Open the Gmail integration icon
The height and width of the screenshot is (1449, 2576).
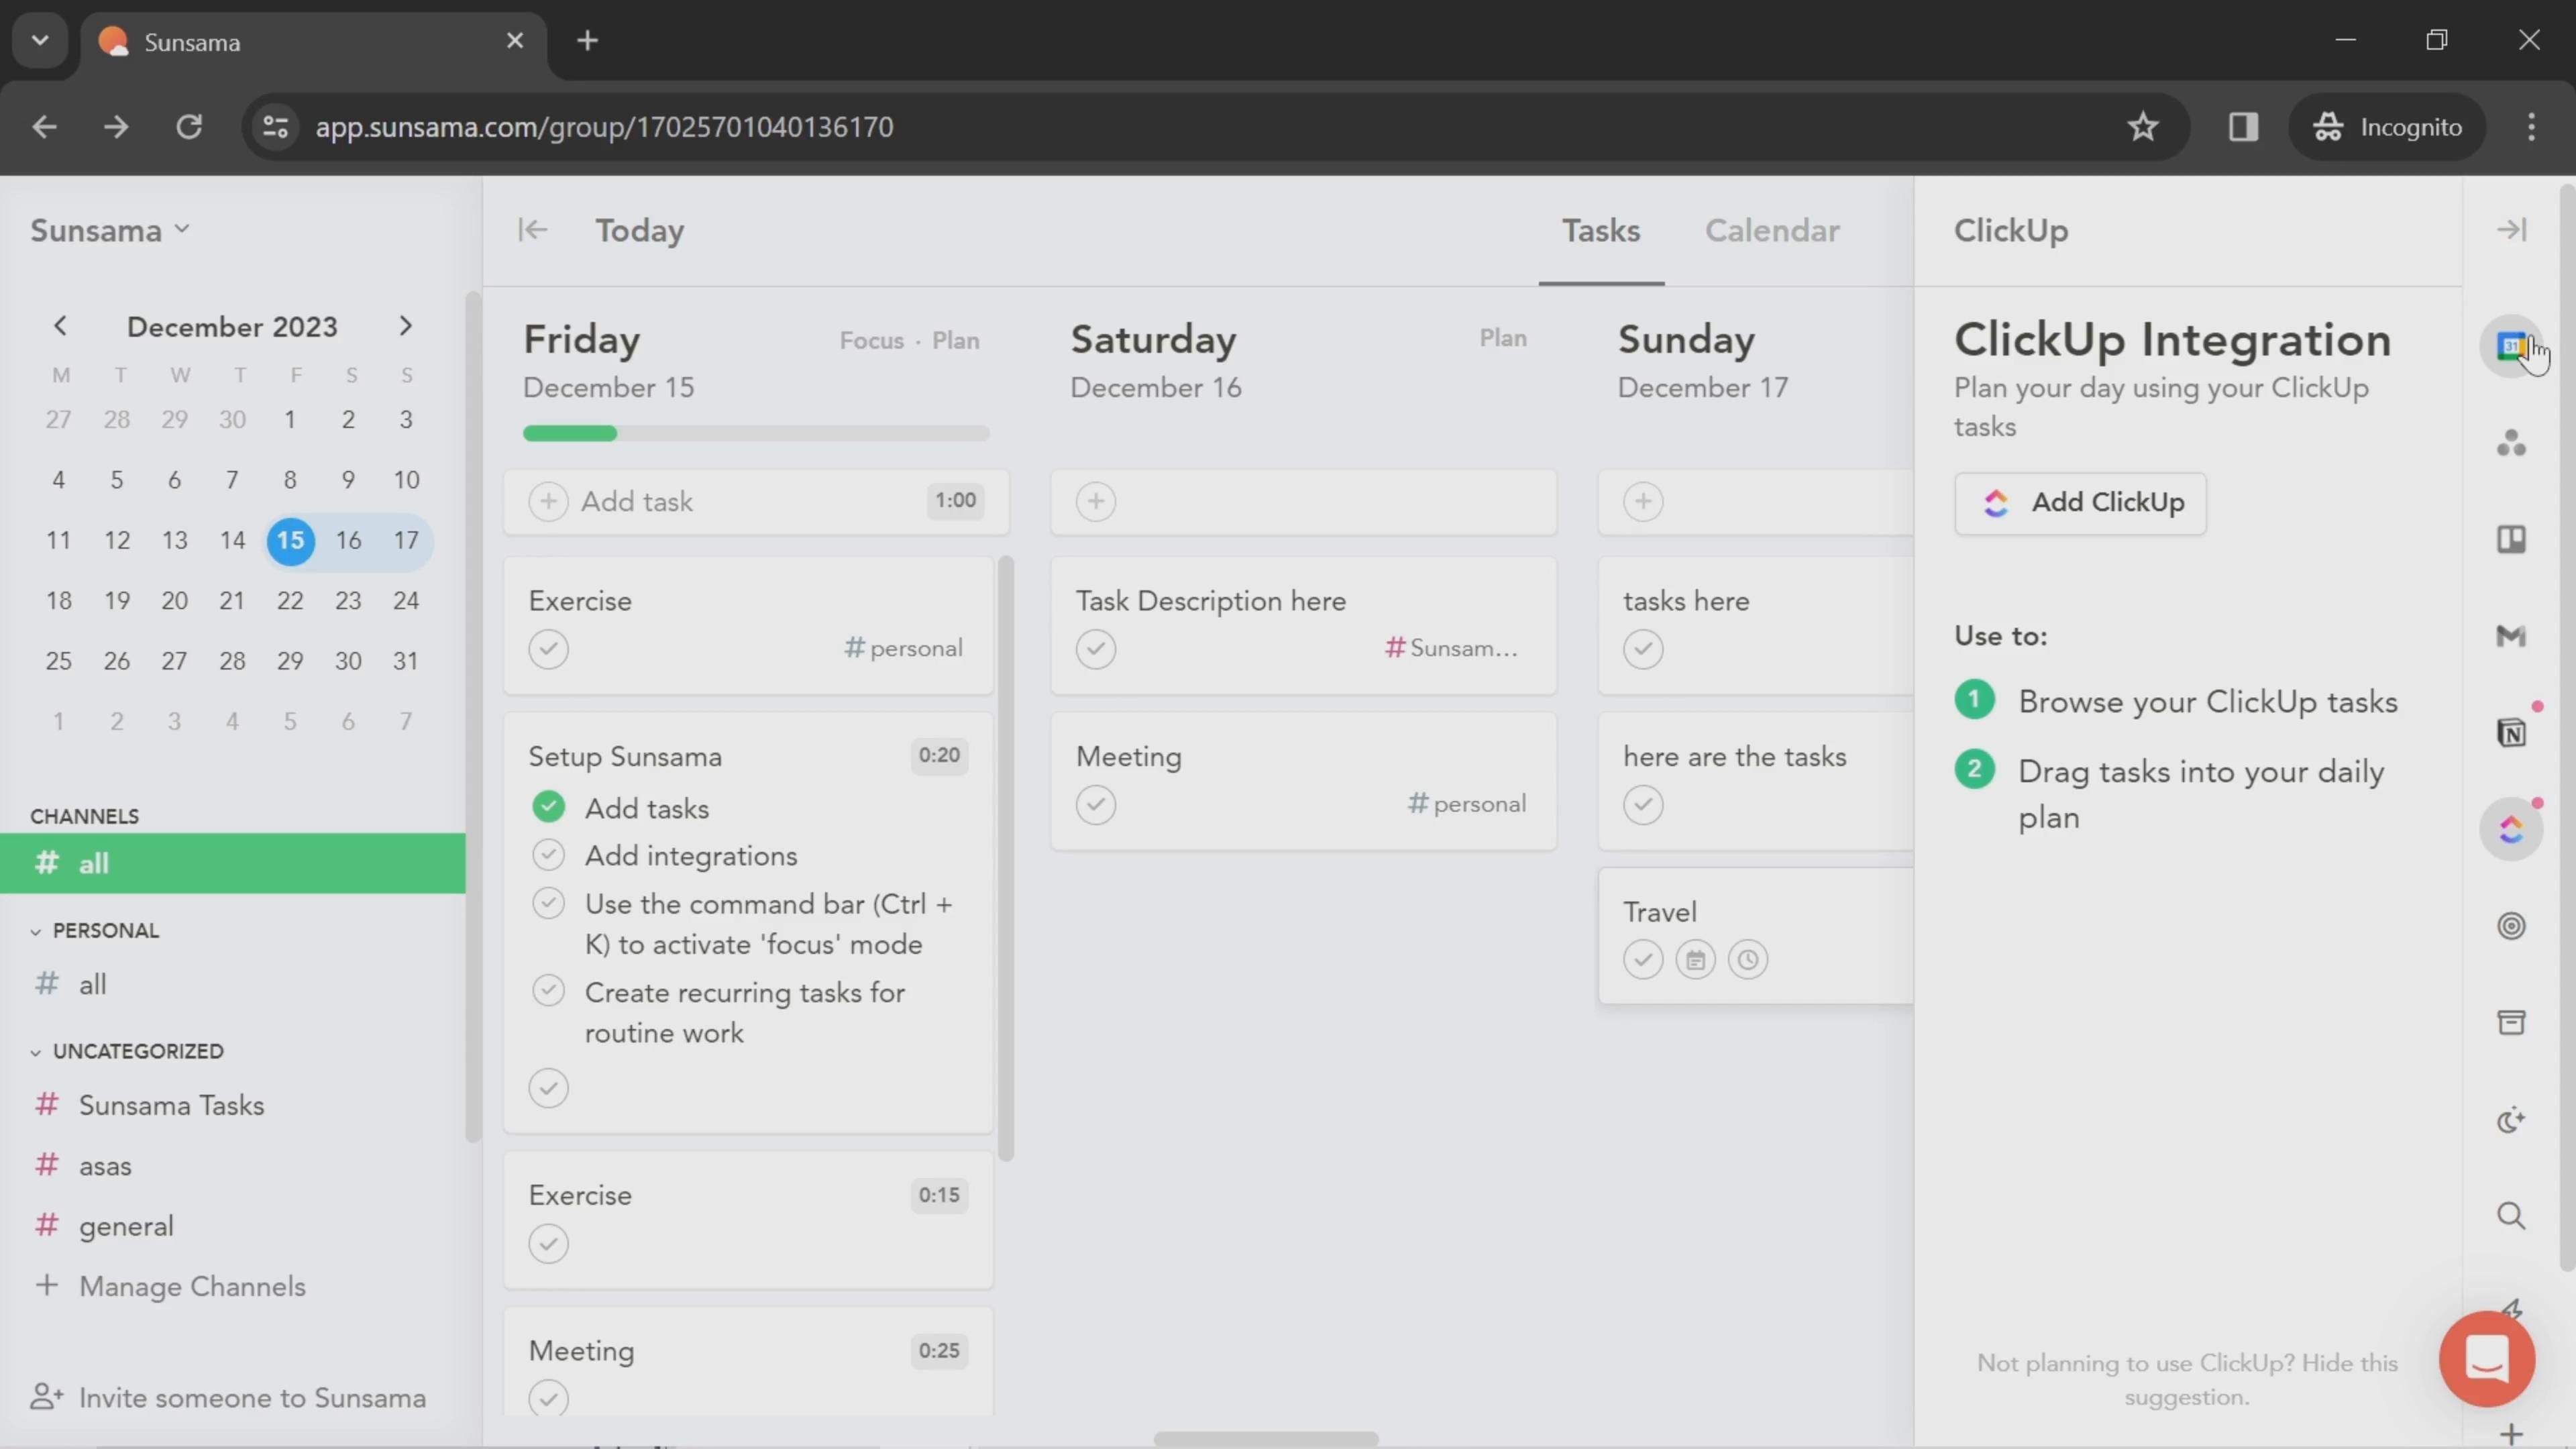(2511, 636)
